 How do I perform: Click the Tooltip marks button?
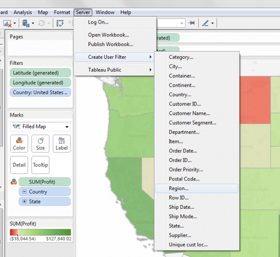pyautogui.click(x=40, y=165)
